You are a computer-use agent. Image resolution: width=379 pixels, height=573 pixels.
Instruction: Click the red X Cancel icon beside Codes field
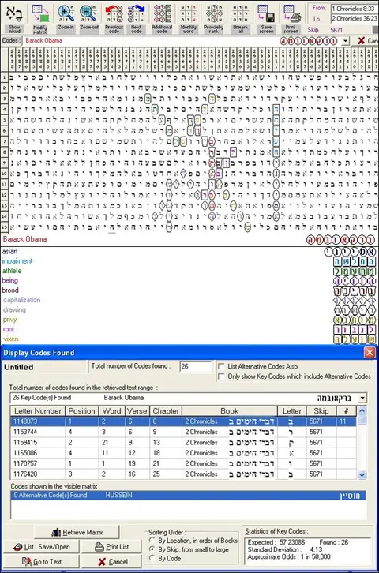pyautogui.click(x=361, y=40)
